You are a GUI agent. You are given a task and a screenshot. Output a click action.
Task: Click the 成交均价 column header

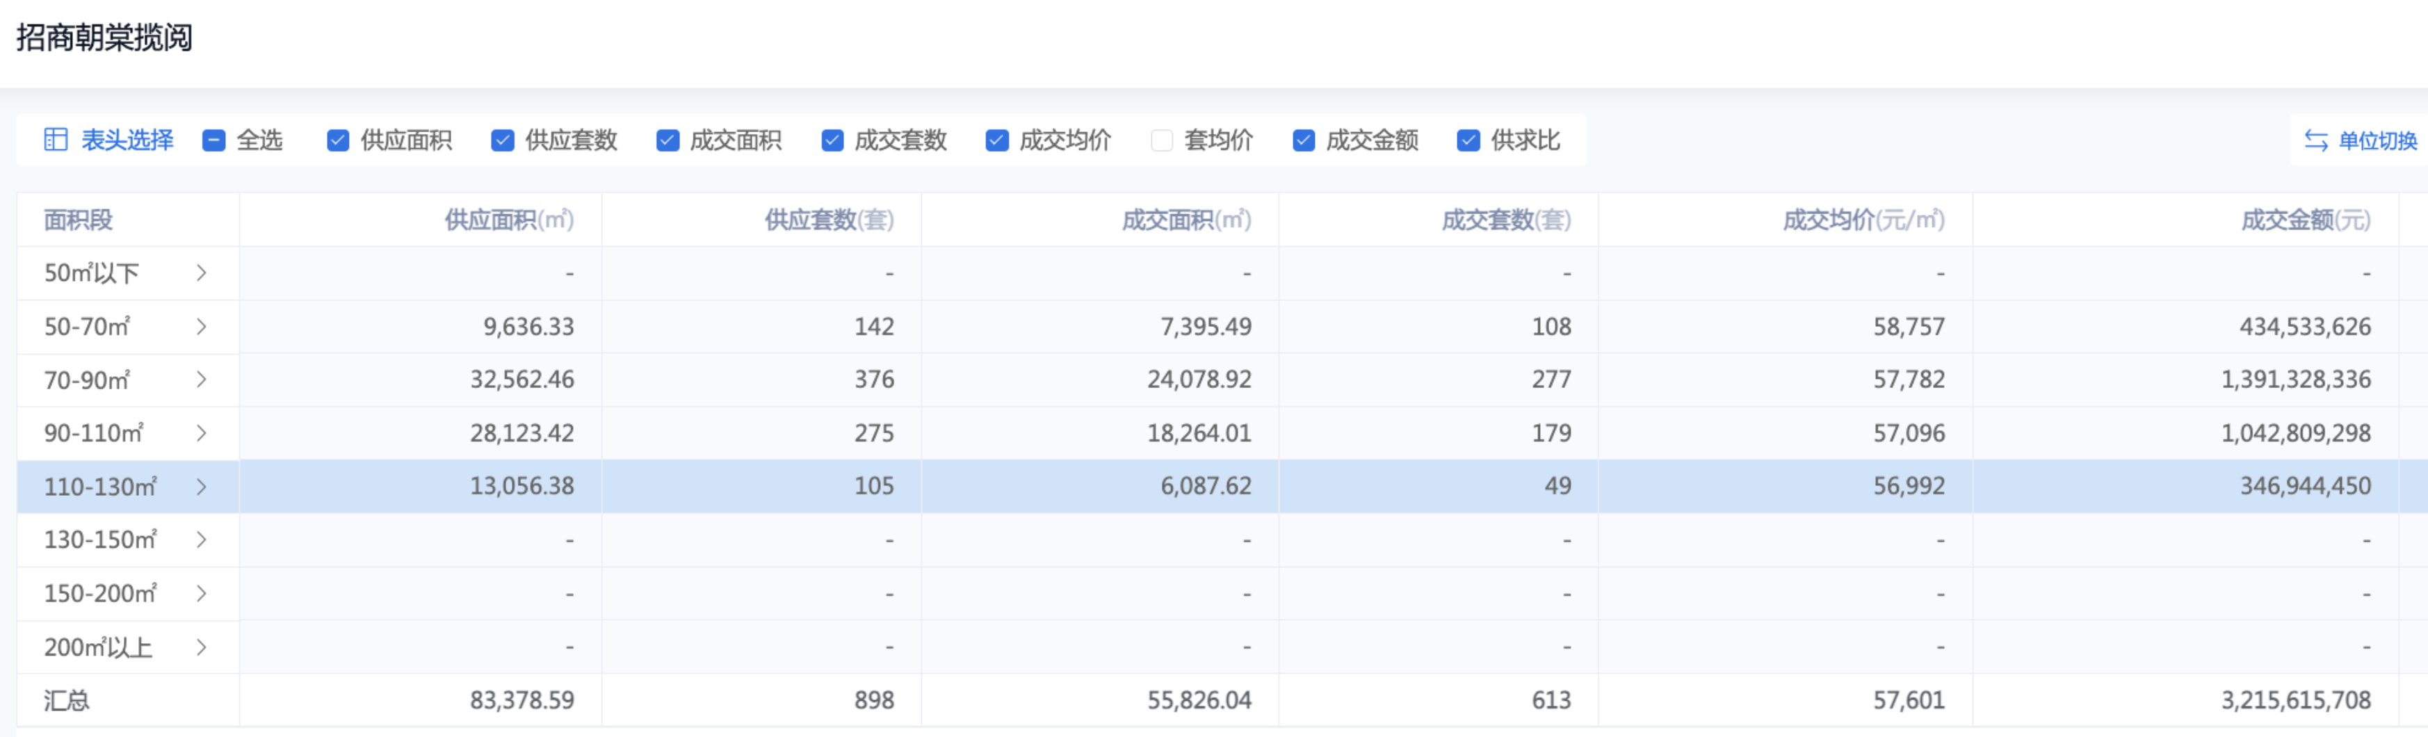(1863, 220)
